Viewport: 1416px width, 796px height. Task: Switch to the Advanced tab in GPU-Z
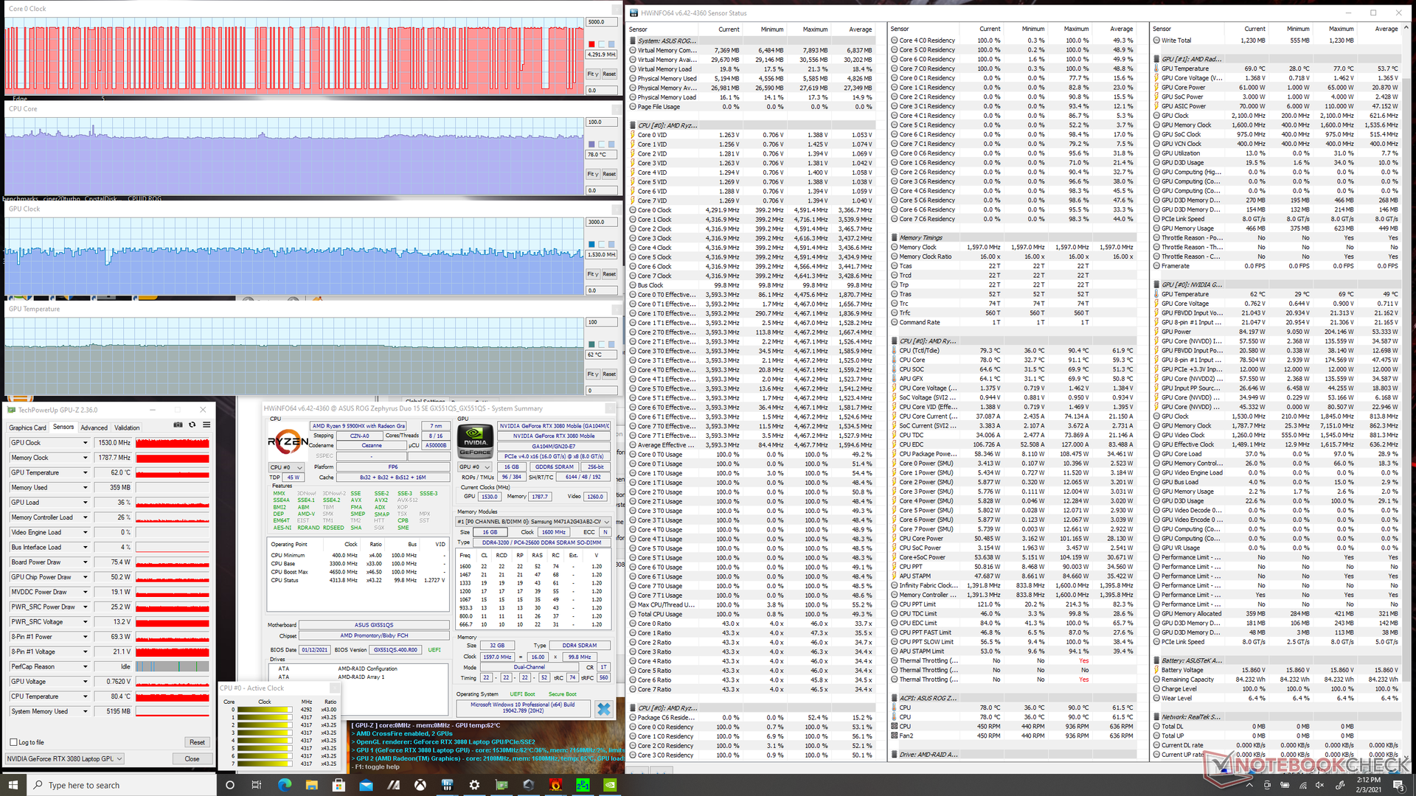94,427
